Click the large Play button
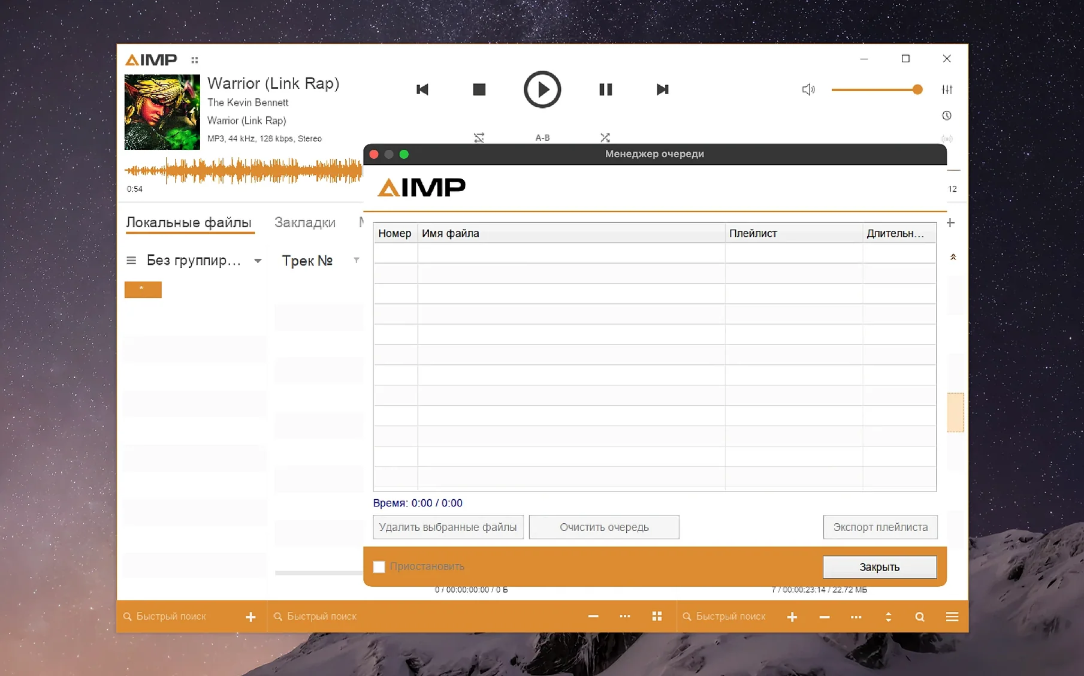1084x676 pixels. tap(542, 90)
